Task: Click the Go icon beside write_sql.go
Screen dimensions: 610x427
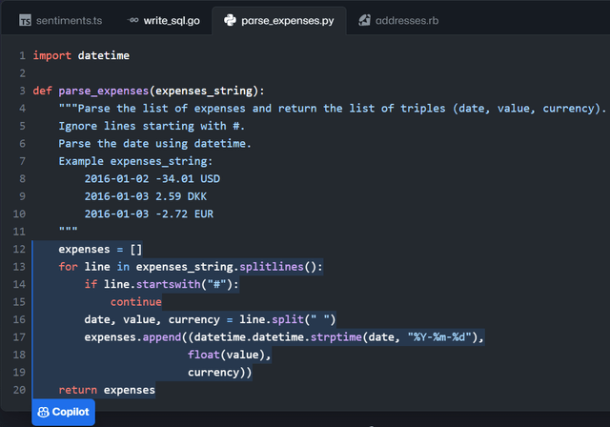Action: pos(133,20)
